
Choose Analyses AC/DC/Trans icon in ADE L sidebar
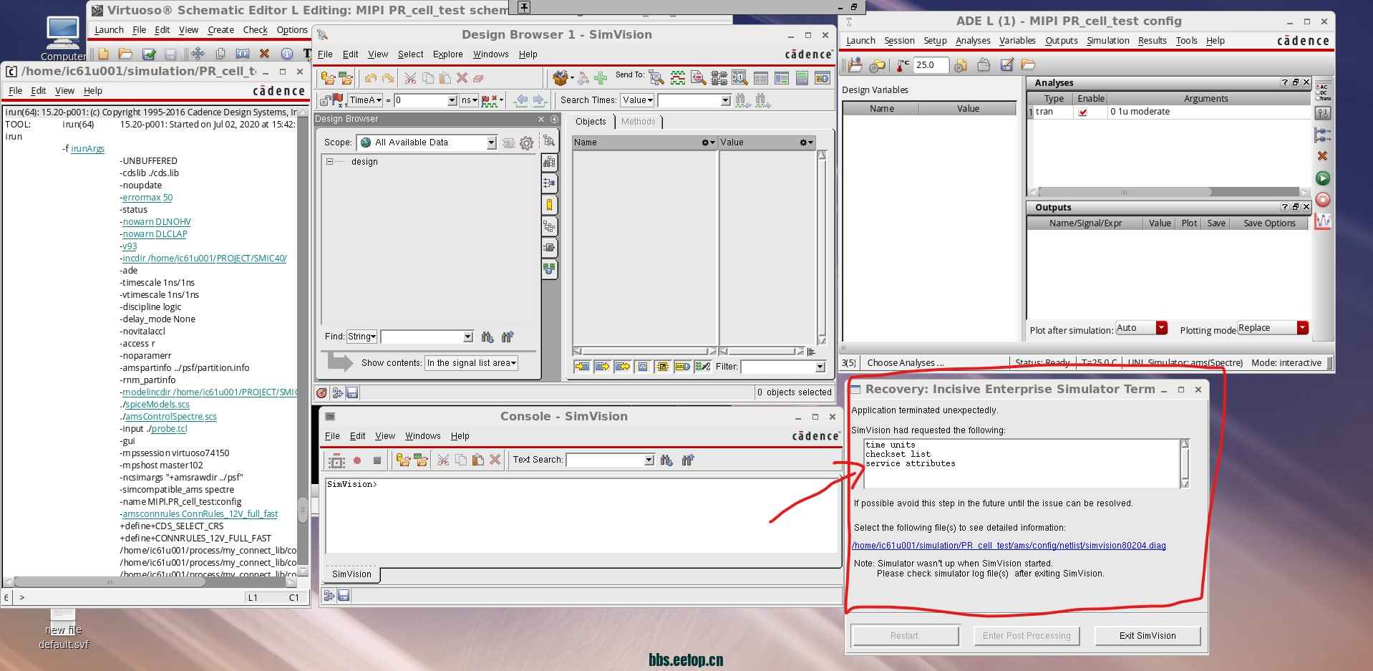[x=1323, y=92]
